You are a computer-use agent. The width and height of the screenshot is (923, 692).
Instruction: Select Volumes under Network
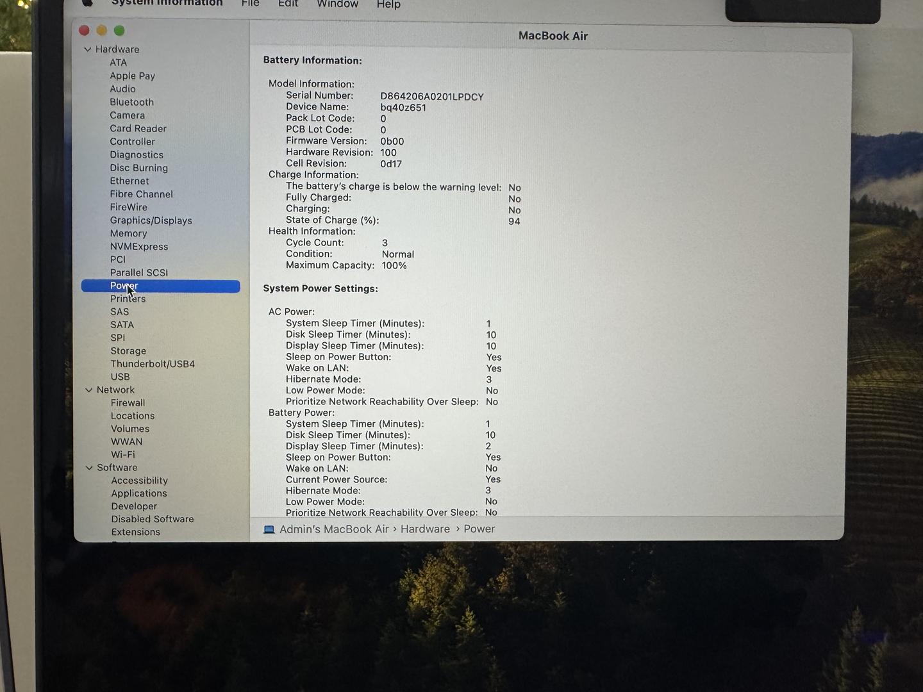[130, 429]
